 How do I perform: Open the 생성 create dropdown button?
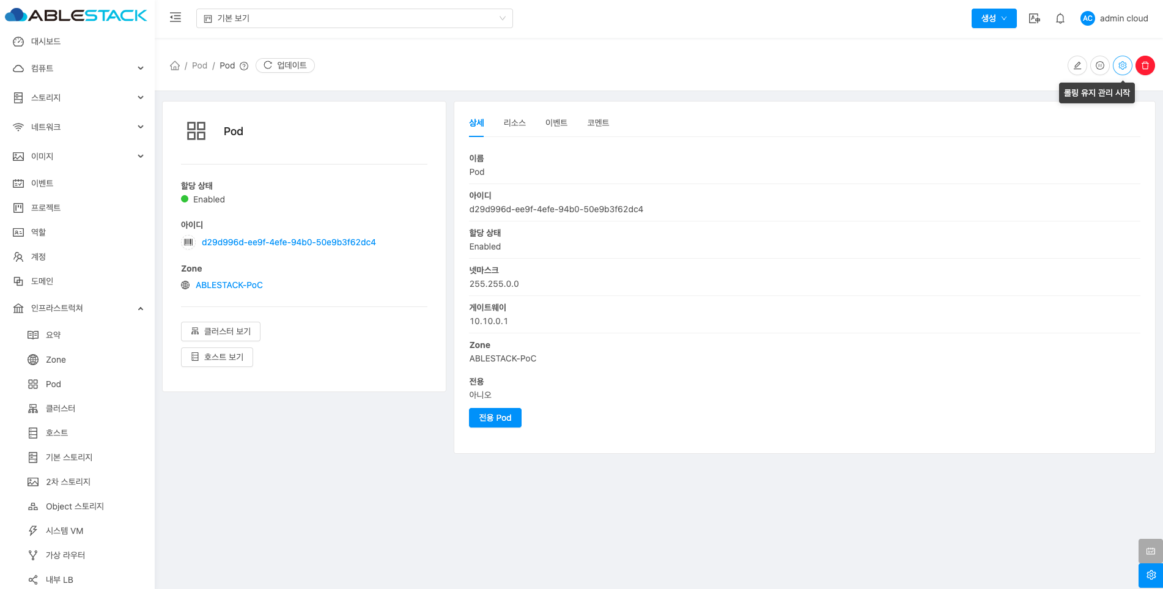(x=993, y=18)
